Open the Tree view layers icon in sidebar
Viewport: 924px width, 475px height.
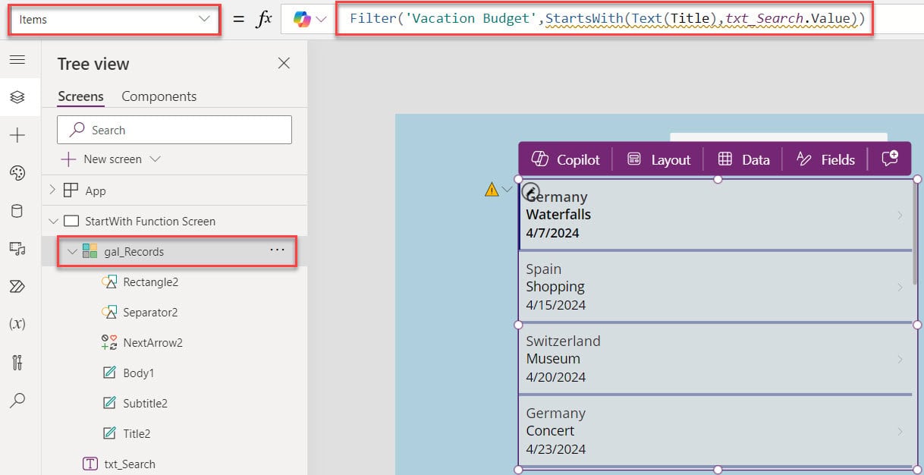click(x=17, y=97)
